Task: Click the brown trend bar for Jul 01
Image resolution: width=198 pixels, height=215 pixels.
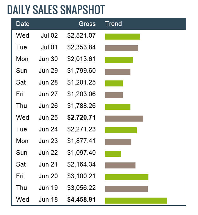Action: coord(122,48)
